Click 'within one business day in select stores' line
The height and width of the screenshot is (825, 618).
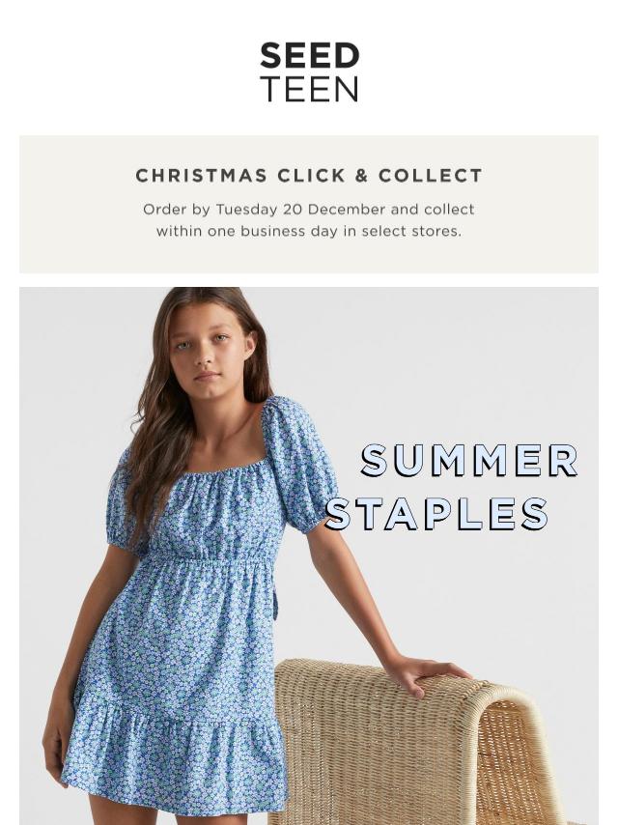(309, 231)
